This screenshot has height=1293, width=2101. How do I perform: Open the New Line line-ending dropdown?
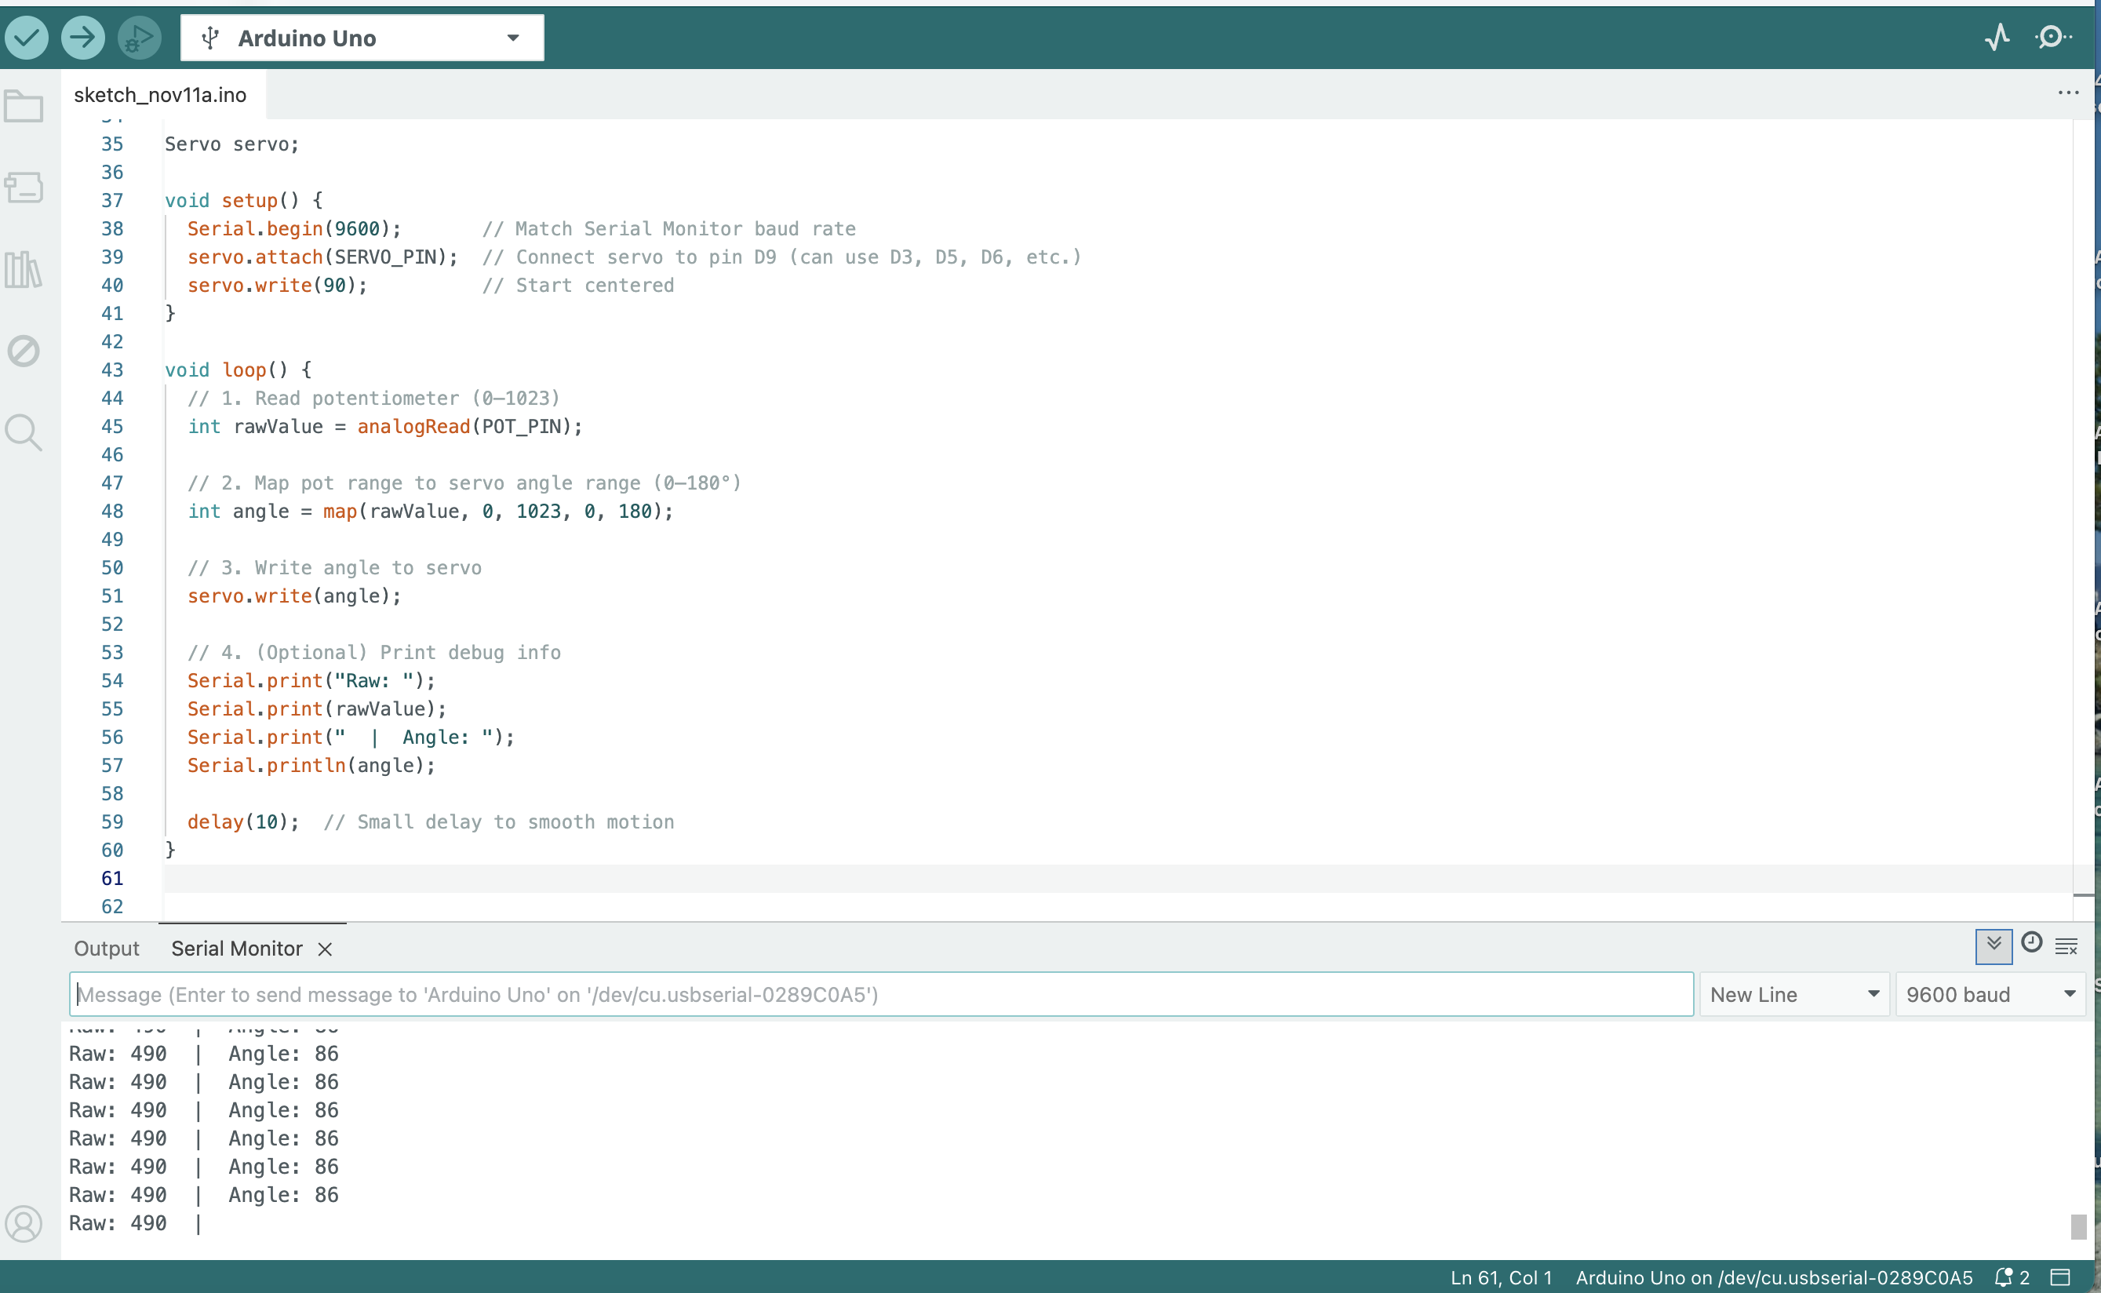pyautogui.click(x=1794, y=995)
